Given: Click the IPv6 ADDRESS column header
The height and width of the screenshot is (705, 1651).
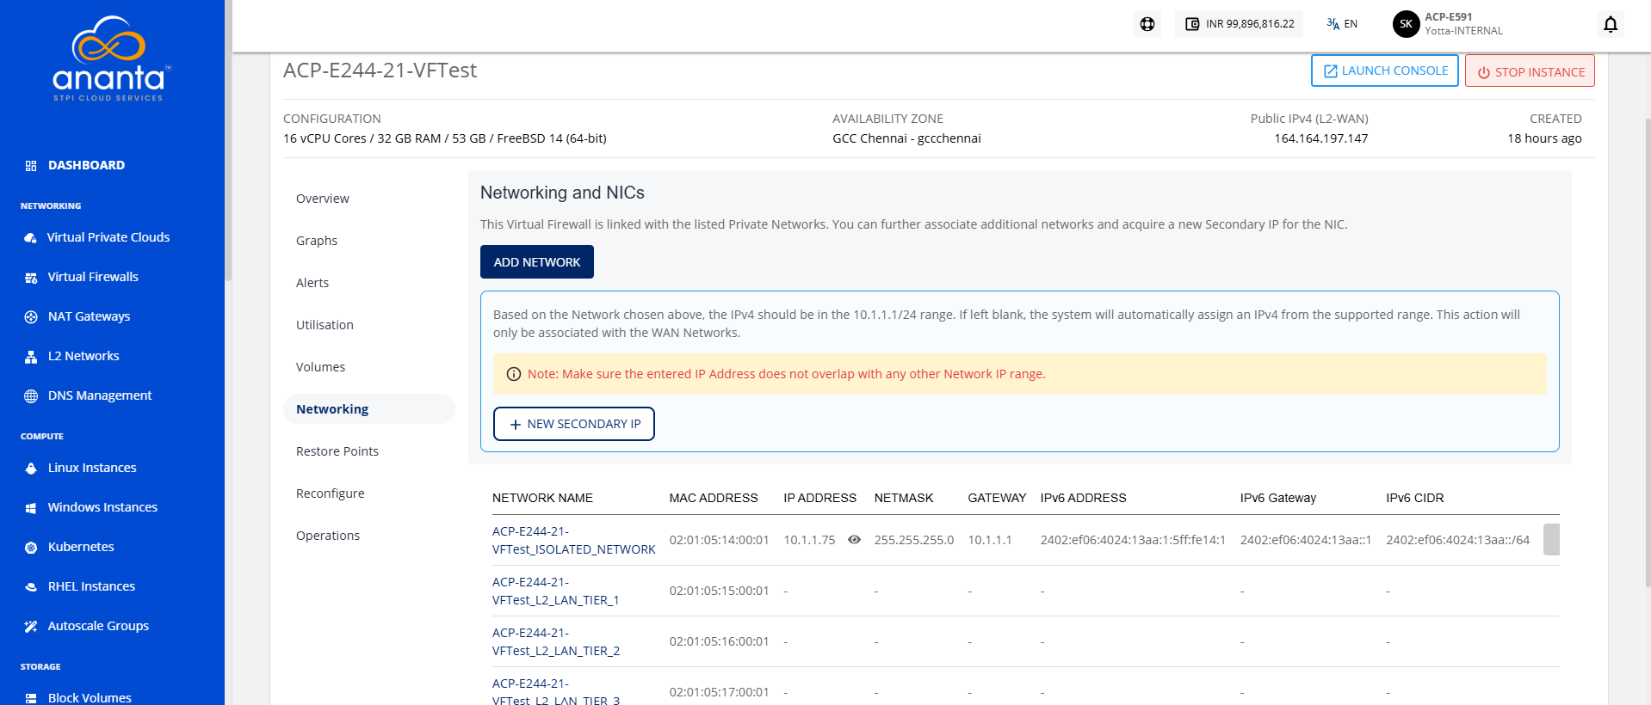Looking at the screenshot, I should tap(1083, 498).
